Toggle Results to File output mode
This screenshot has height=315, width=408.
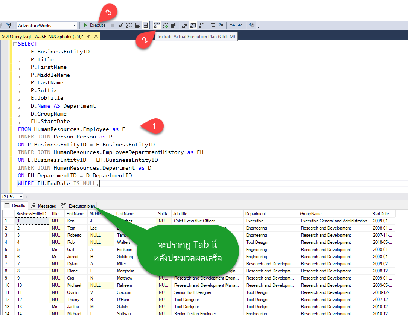click(202, 25)
